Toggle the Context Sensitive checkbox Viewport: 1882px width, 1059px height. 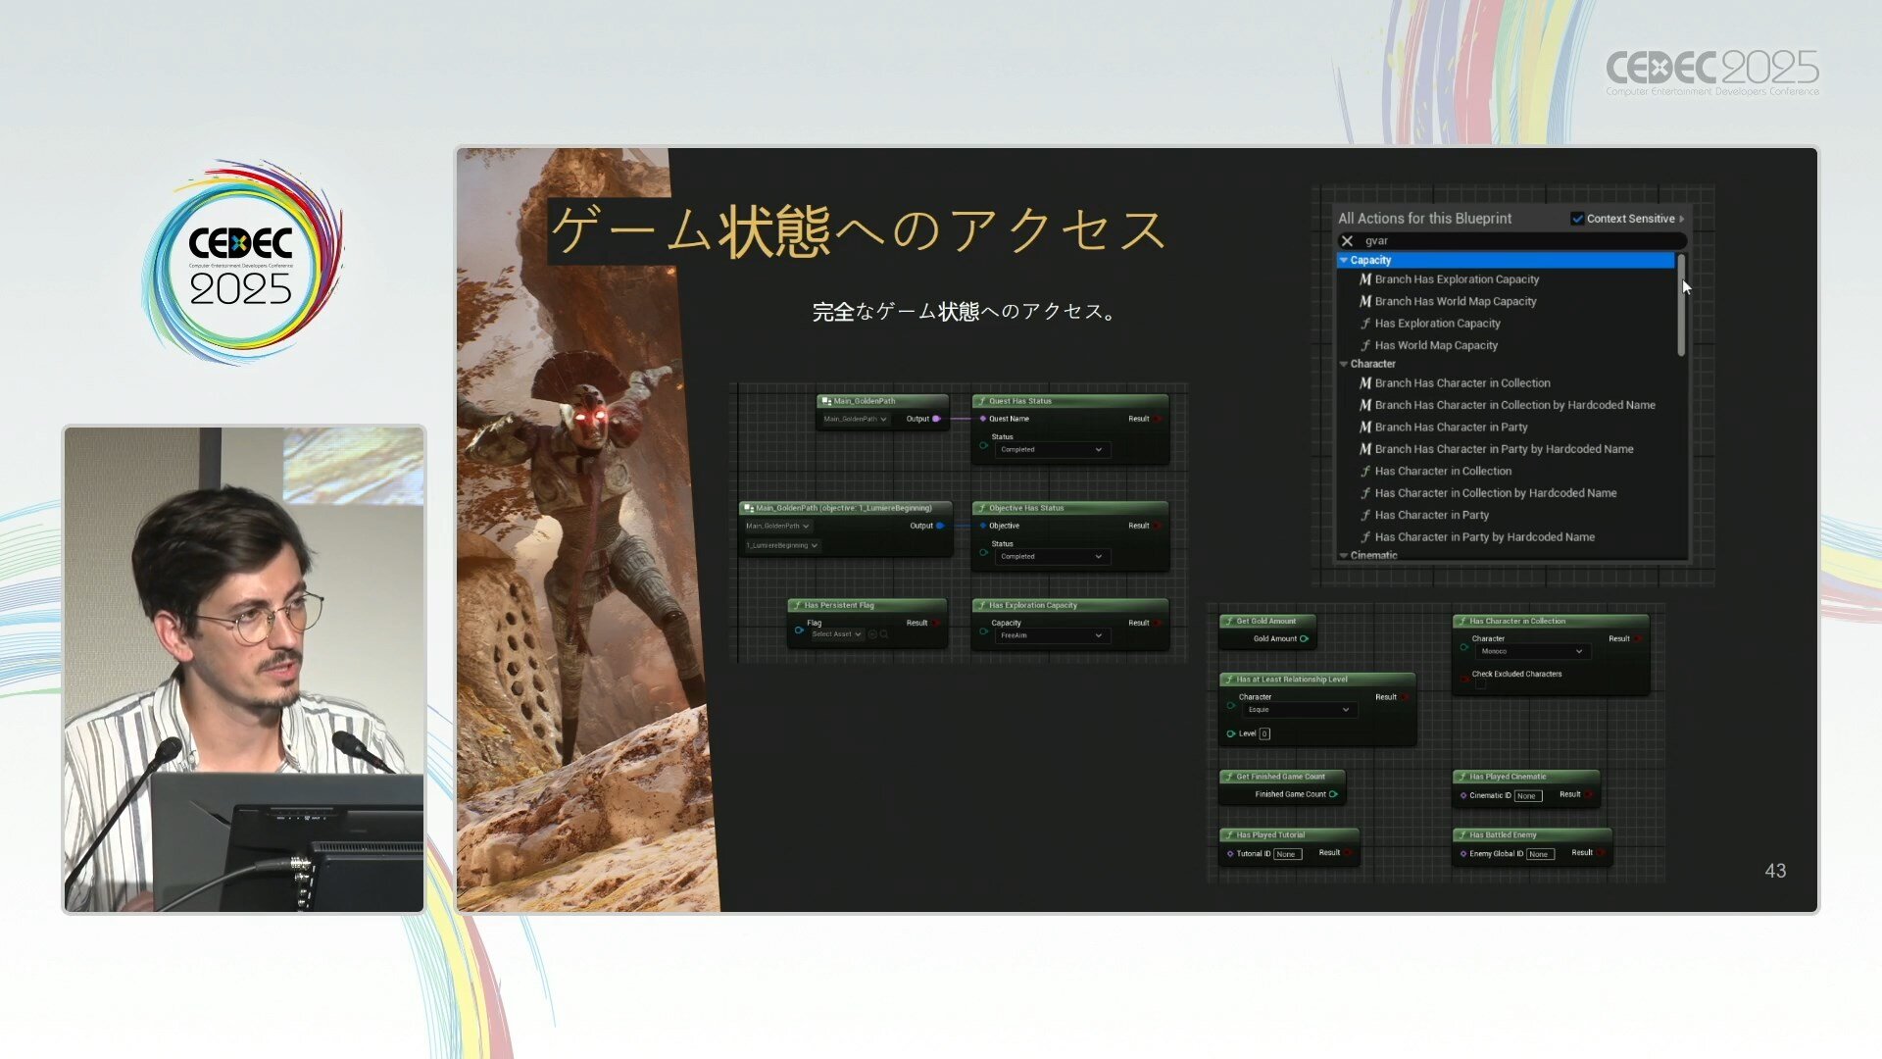(1577, 219)
